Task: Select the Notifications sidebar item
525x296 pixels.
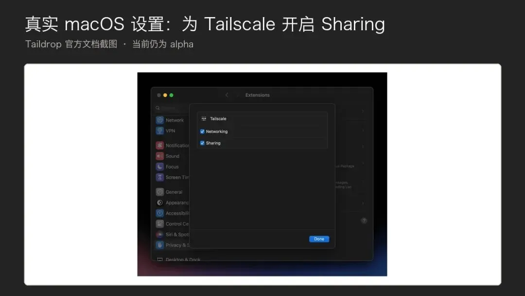Action: [172, 146]
